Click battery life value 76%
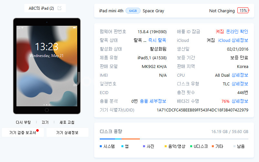The height and width of the screenshot is (162, 259). tap(225, 101)
